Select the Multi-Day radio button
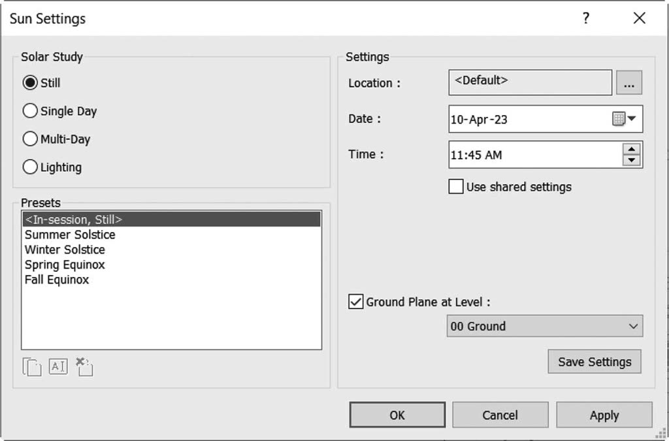Image resolution: width=669 pixels, height=441 pixels. pyautogui.click(x=30, y=139)
